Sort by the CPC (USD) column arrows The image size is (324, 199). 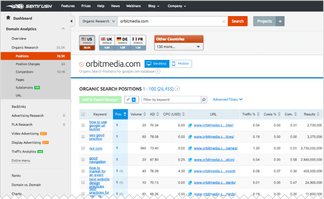pyautogui.click(x=183, y=114)
